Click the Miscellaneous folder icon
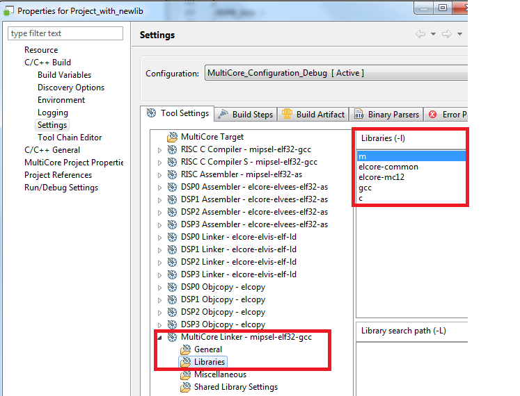Image resolution: width=520 pixels, height=396 pixels. coord(185,374)
